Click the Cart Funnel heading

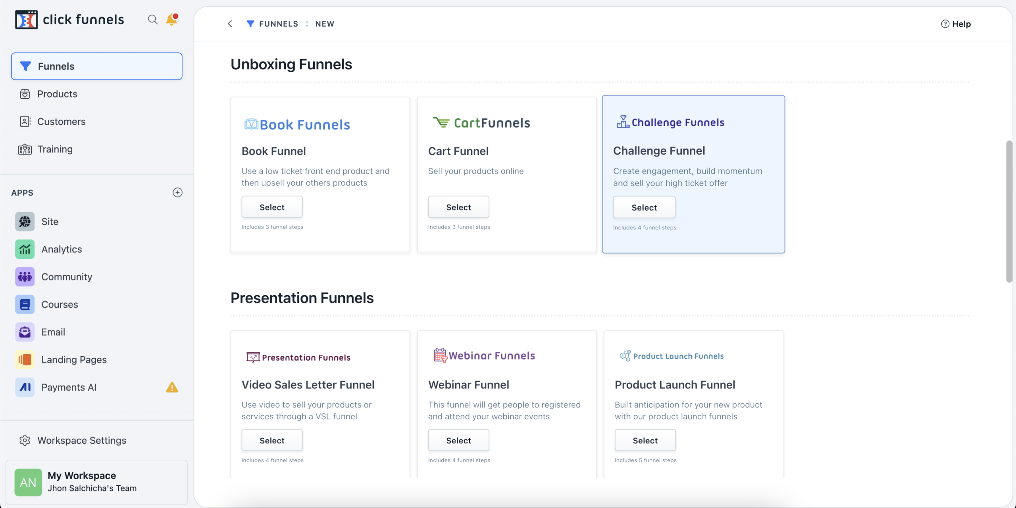pos(458,151)
